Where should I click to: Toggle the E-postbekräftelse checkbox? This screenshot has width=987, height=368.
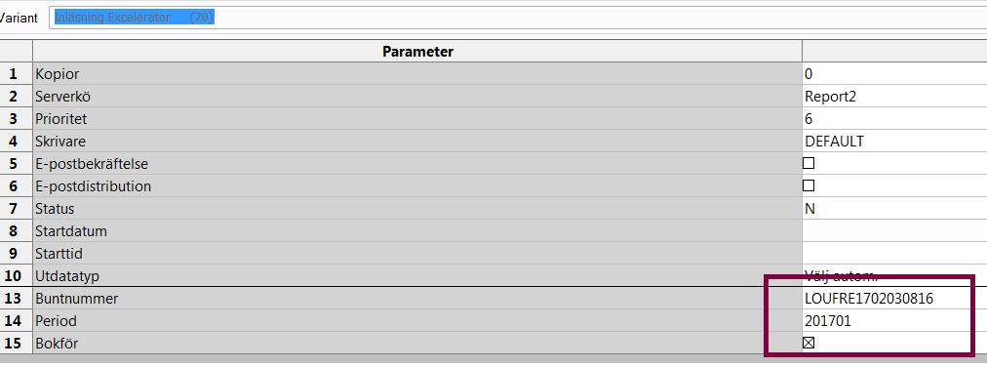click(809, 163)
